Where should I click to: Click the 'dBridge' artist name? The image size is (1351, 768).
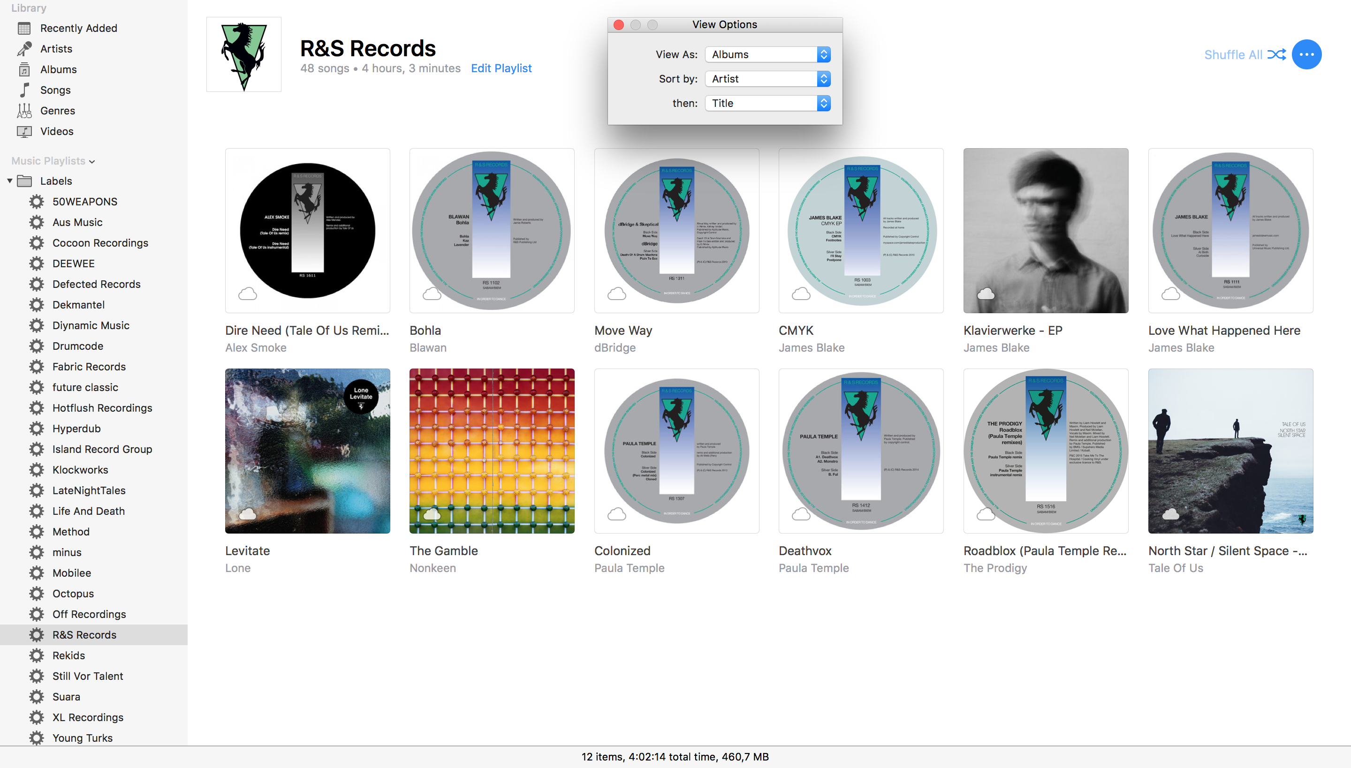[x=615, y=347]
